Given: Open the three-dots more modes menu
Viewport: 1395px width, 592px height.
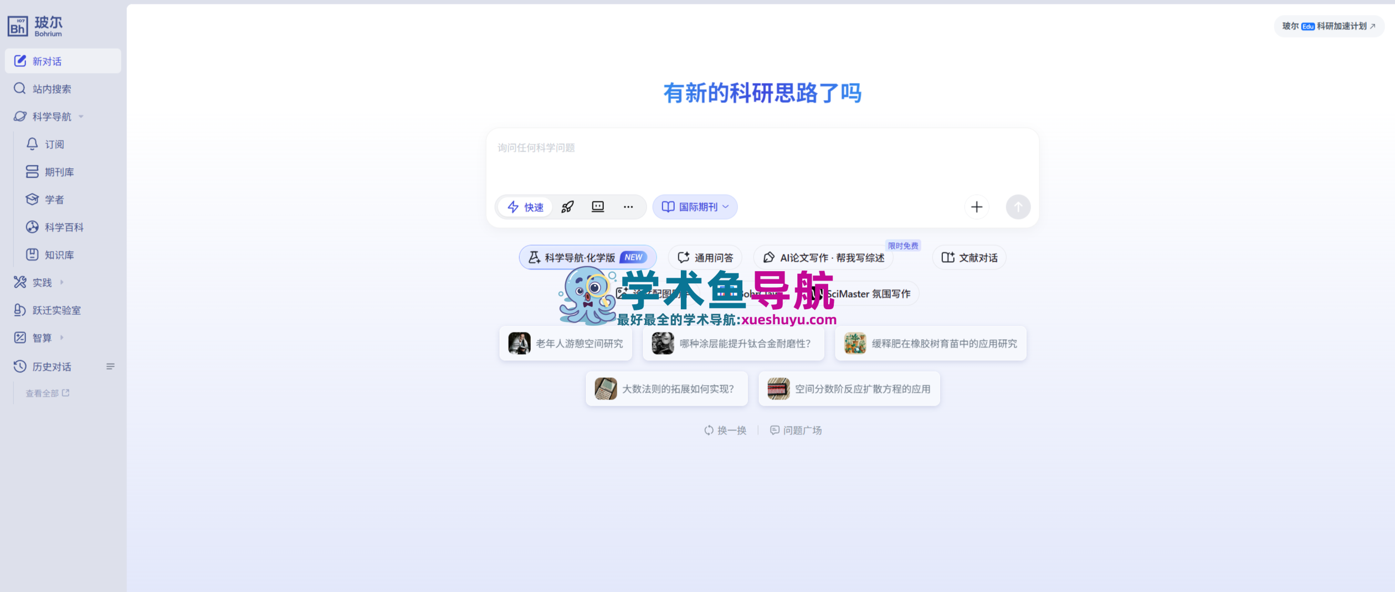Looking at the screenshot, I should [x=628, y=207].
